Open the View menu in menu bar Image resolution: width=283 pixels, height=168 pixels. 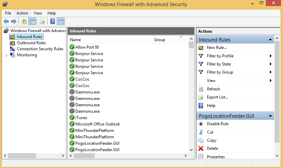click(38, 13)
